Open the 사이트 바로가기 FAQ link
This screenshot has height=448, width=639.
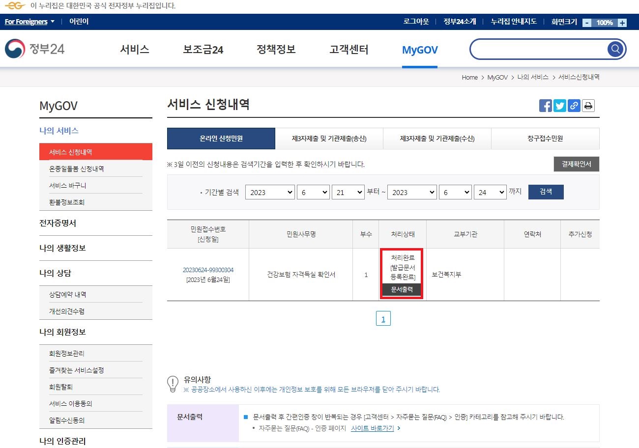click(x=373, y=428)
